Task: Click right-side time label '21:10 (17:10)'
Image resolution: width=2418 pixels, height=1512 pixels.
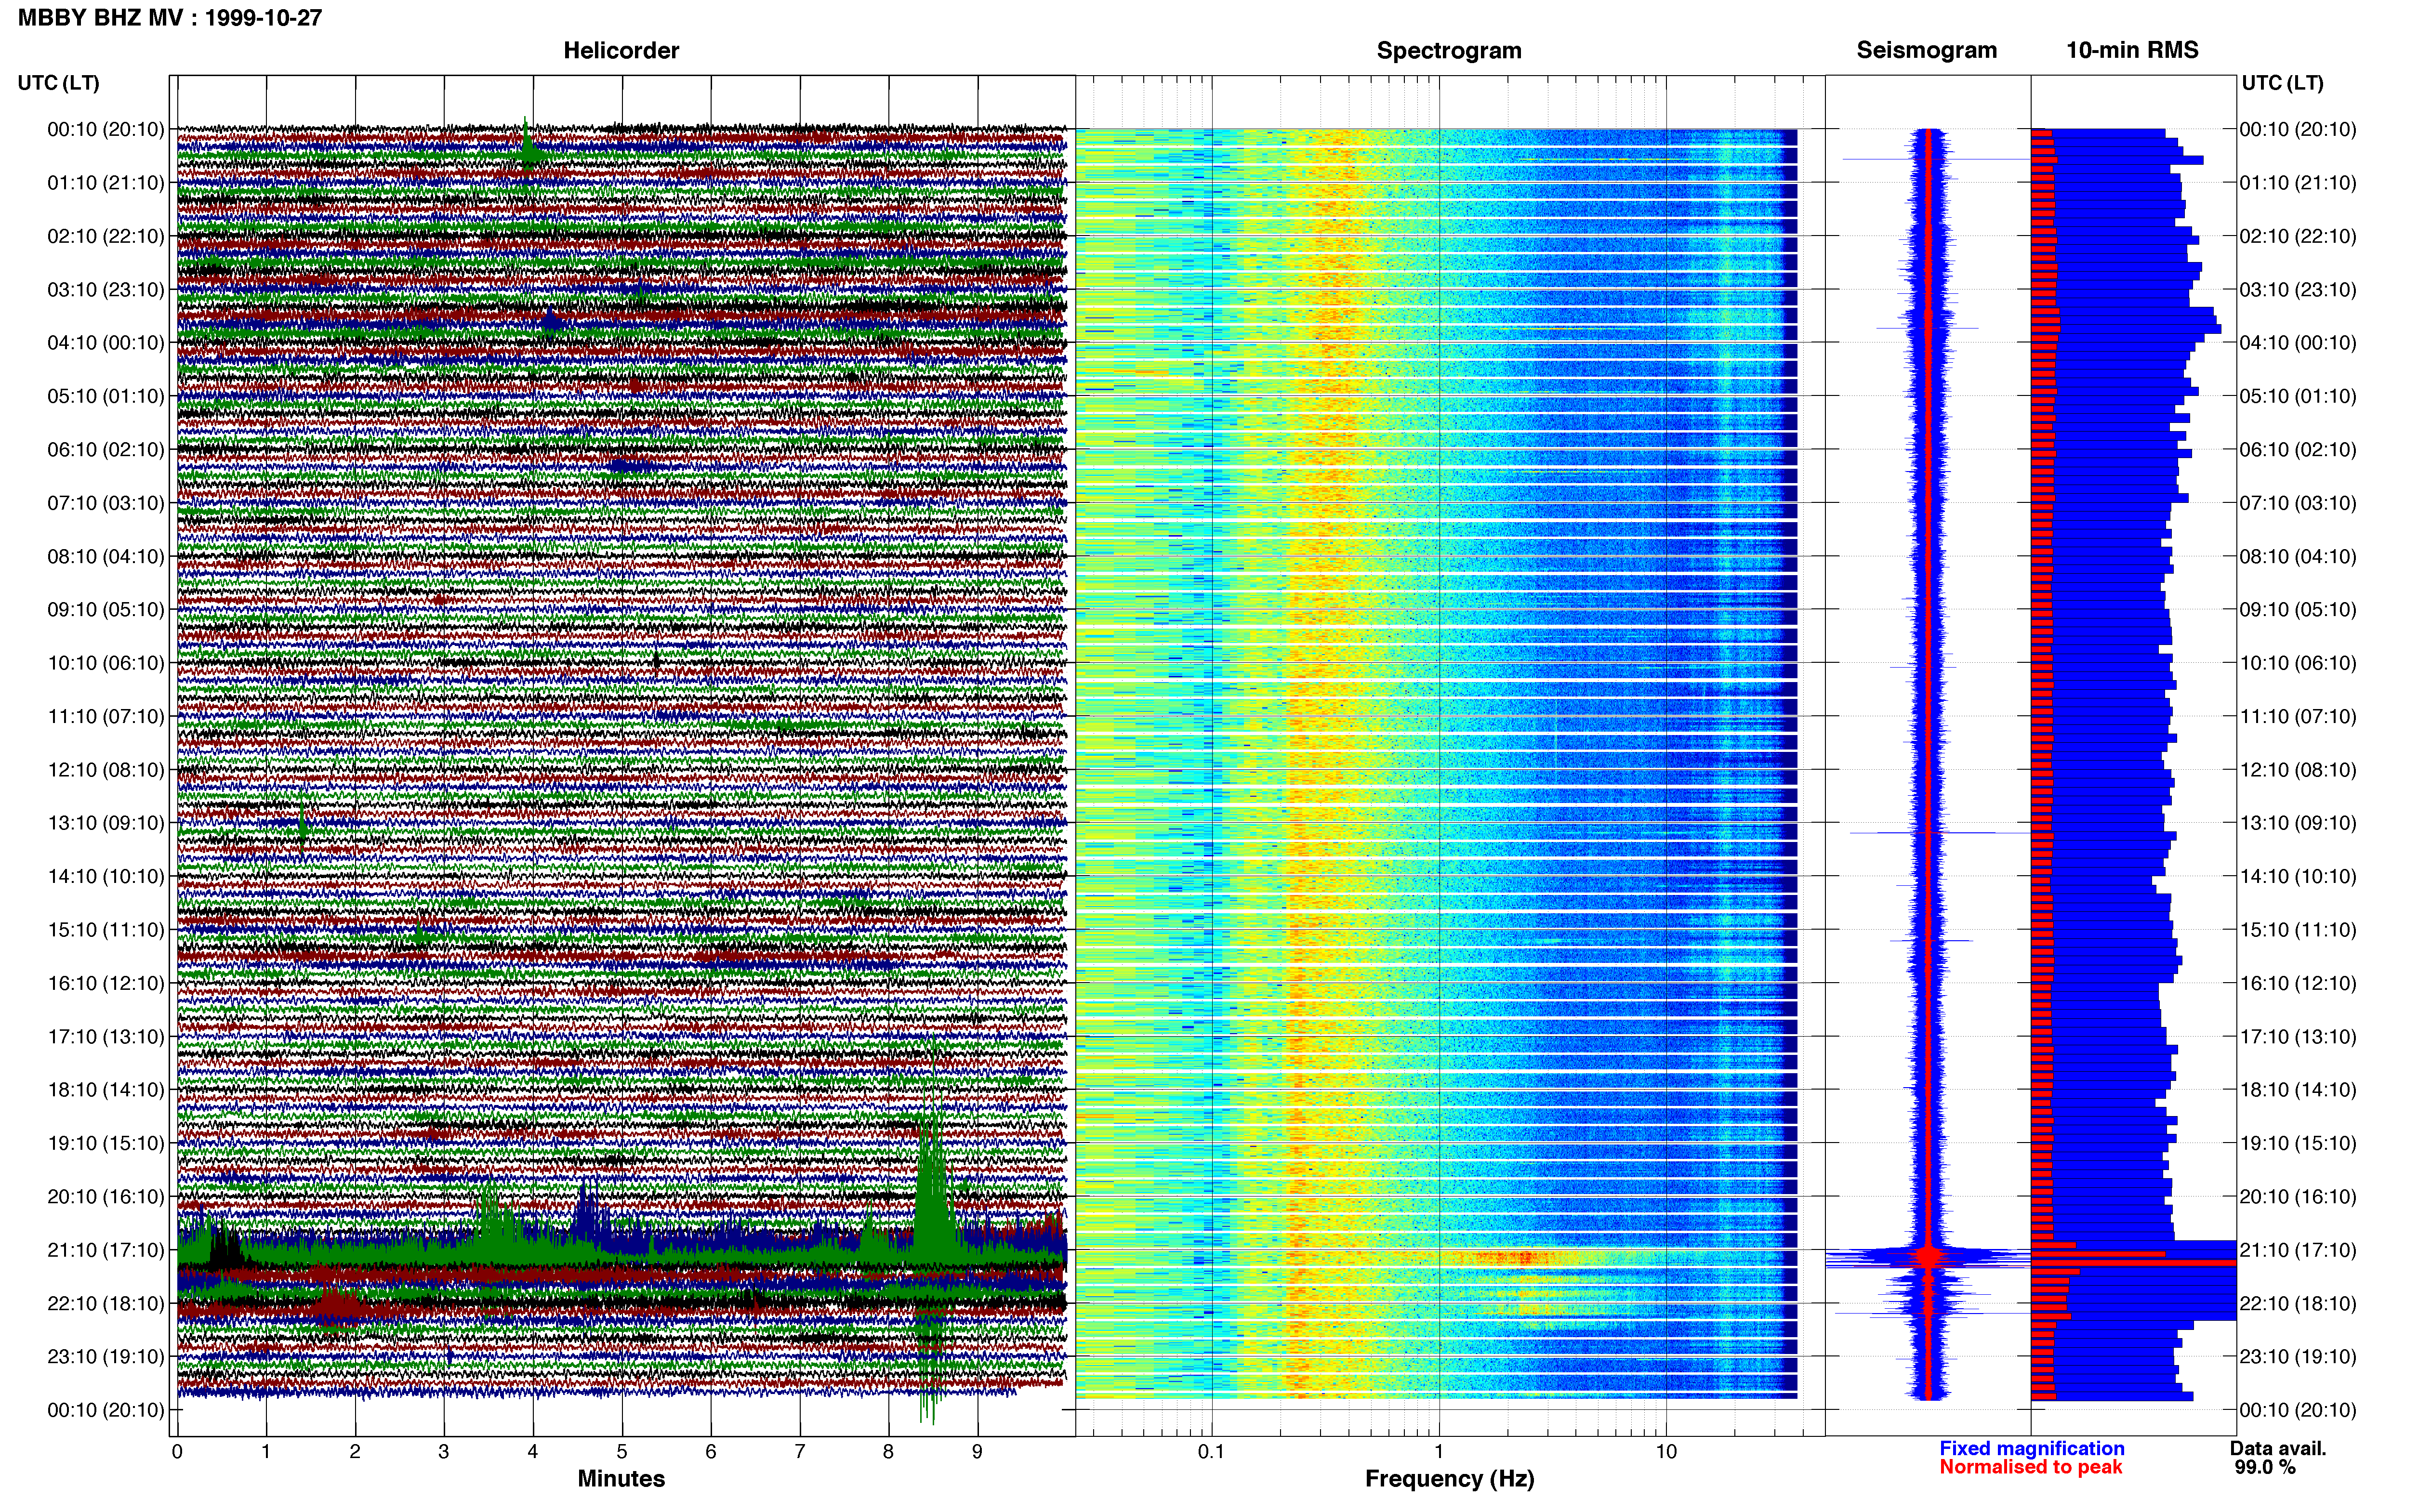Action: coord(2298,1249)
